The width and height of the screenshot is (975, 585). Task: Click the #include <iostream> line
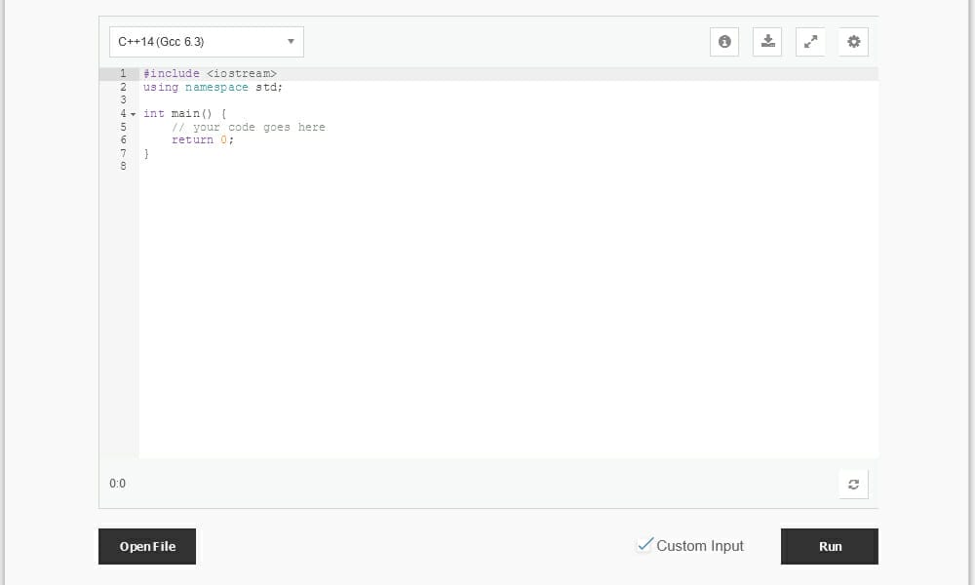pyautogui.click(x=211, y=73)
